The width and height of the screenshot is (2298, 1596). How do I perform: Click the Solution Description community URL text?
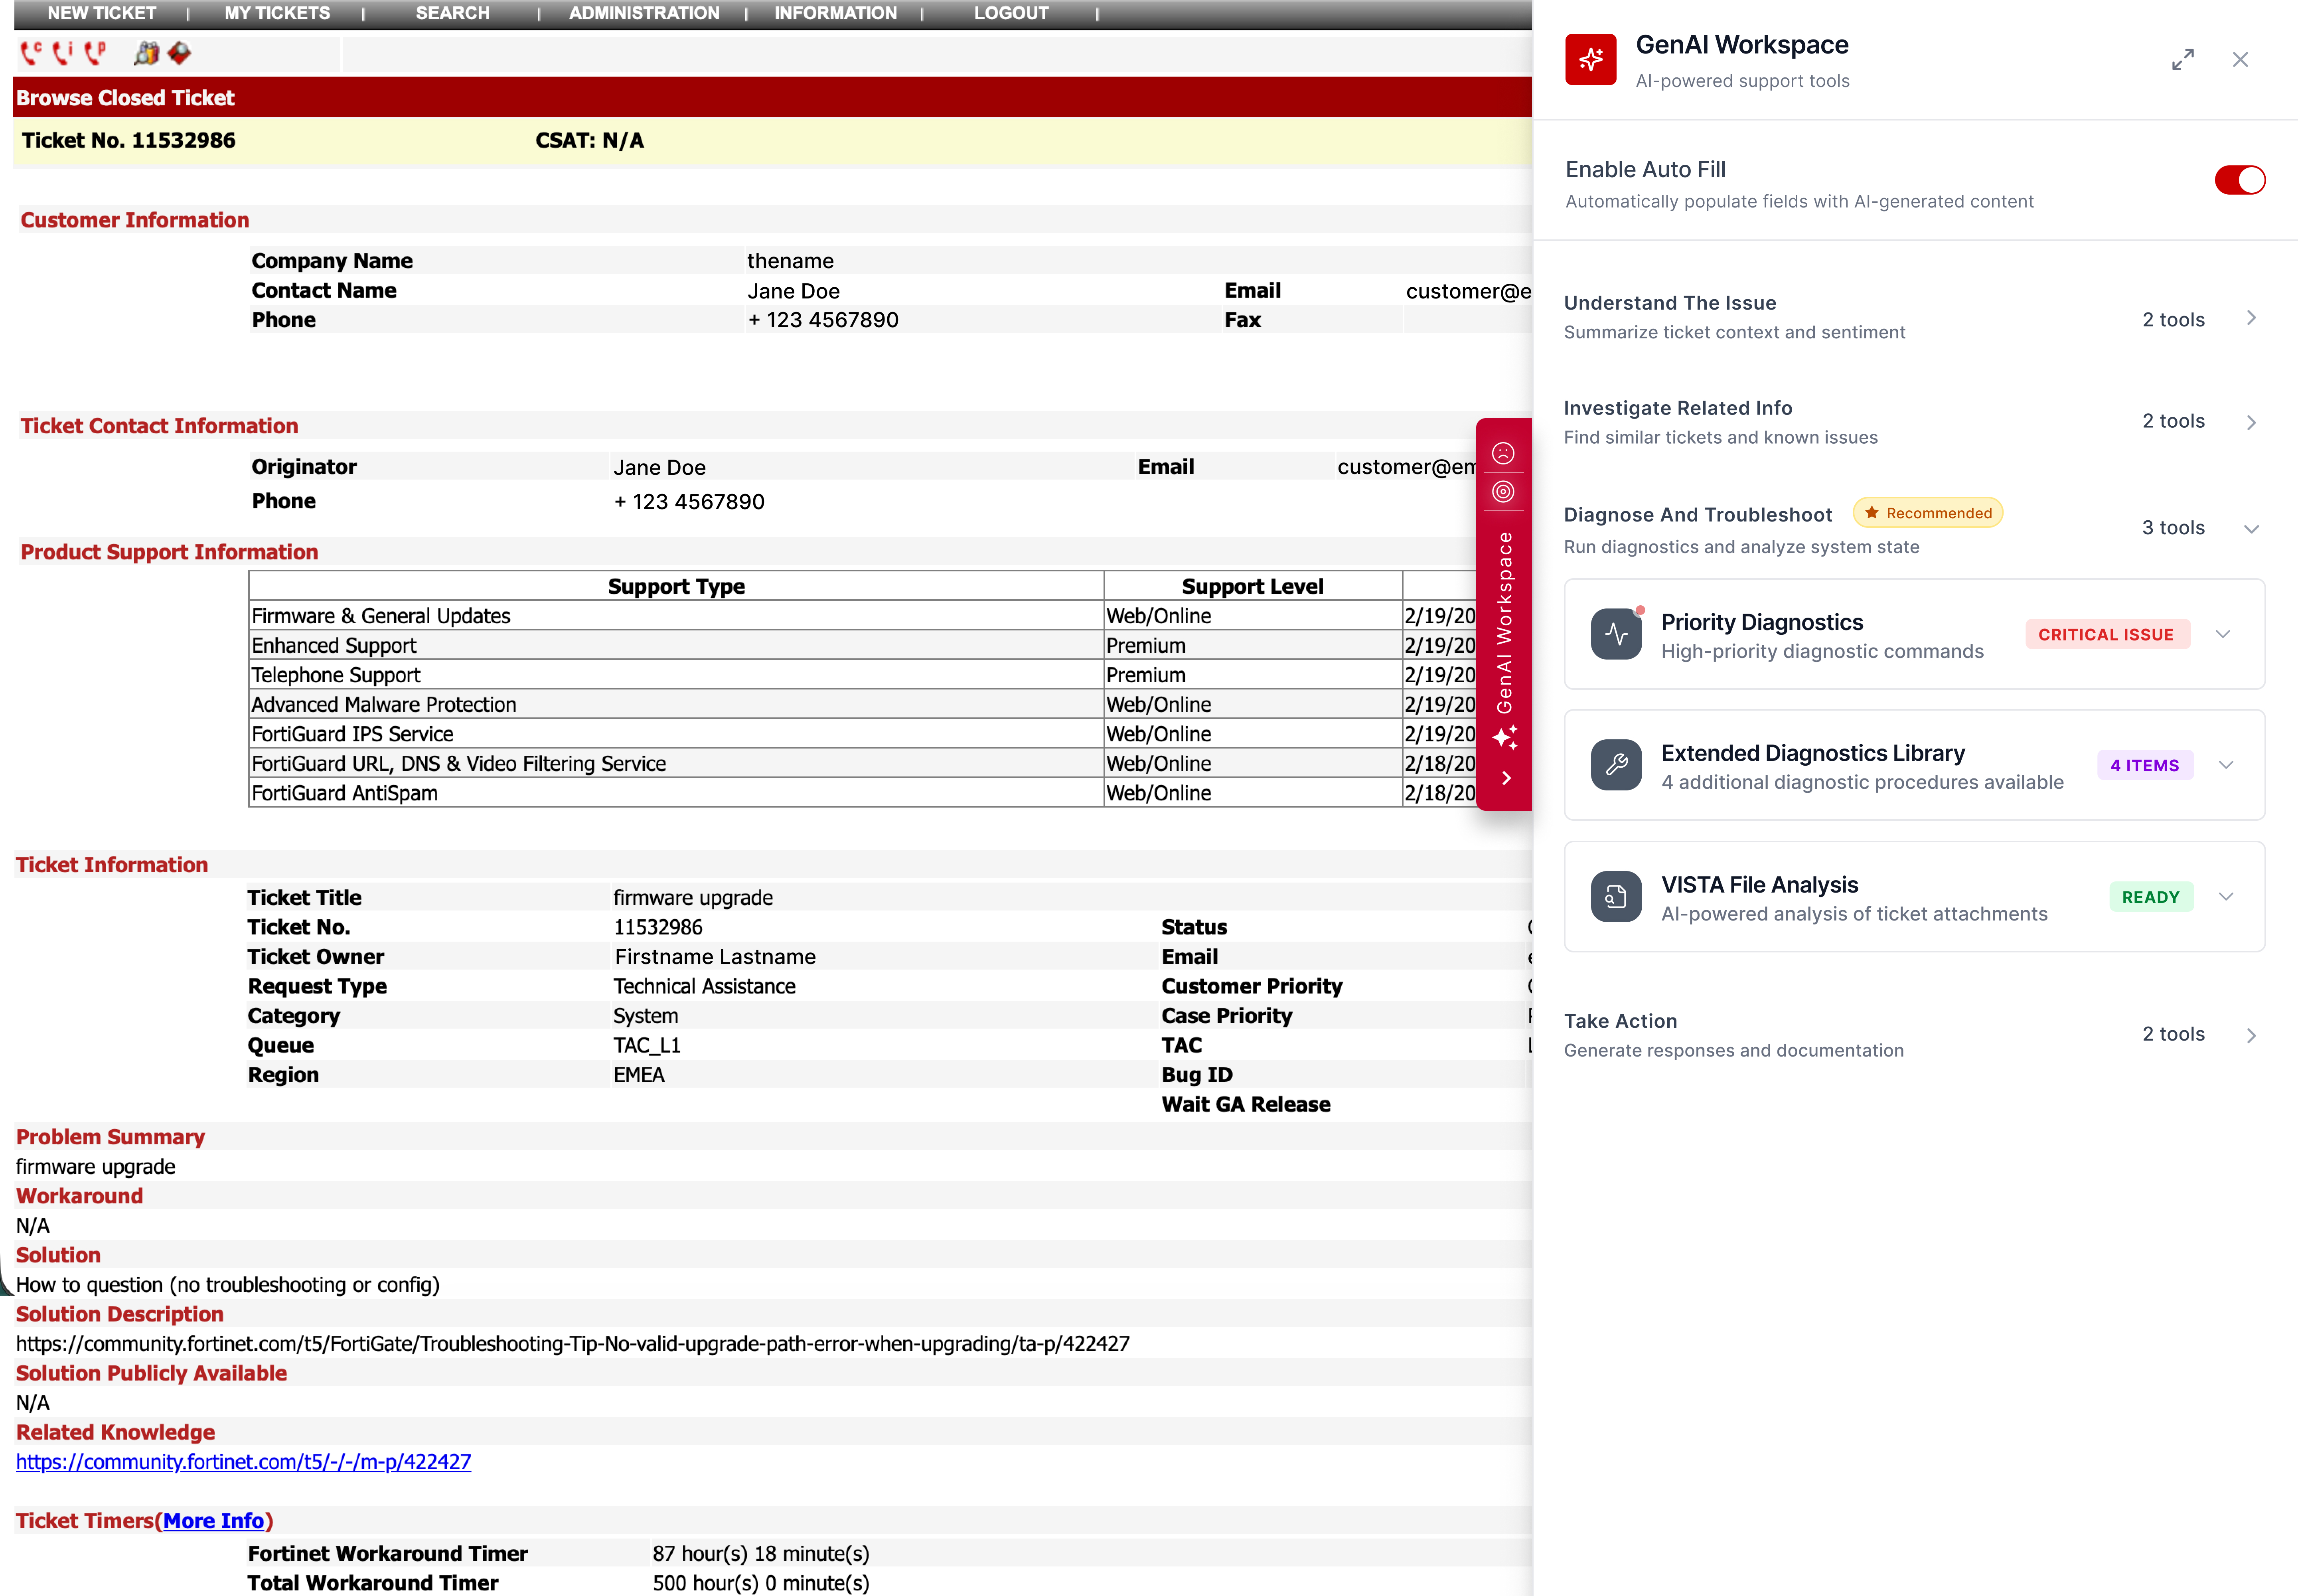click(573, 1343)
